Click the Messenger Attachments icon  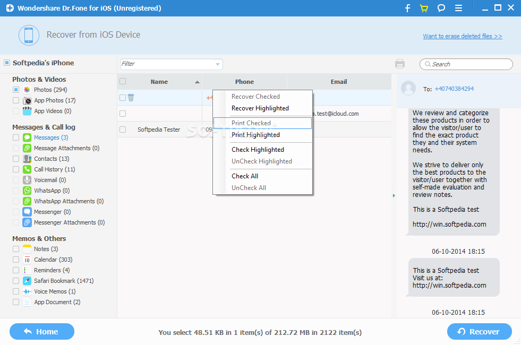click(27, 222)
